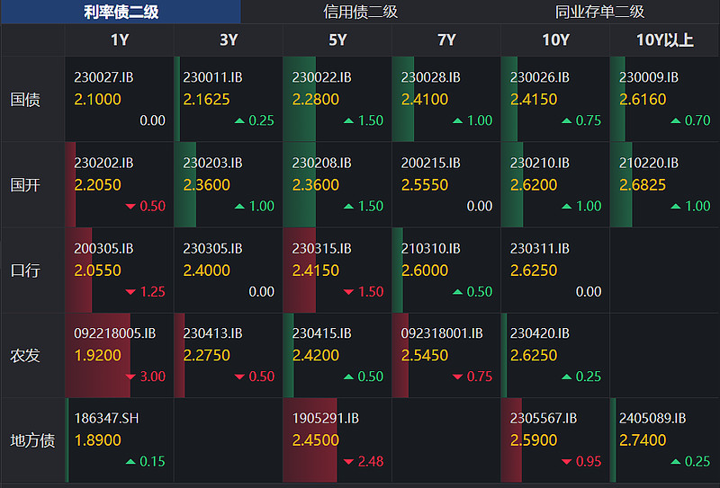Click the green up arrow under 2405089.IB
Image resolution: width=720 pixels, height=488 pixels.
[676, 462]
